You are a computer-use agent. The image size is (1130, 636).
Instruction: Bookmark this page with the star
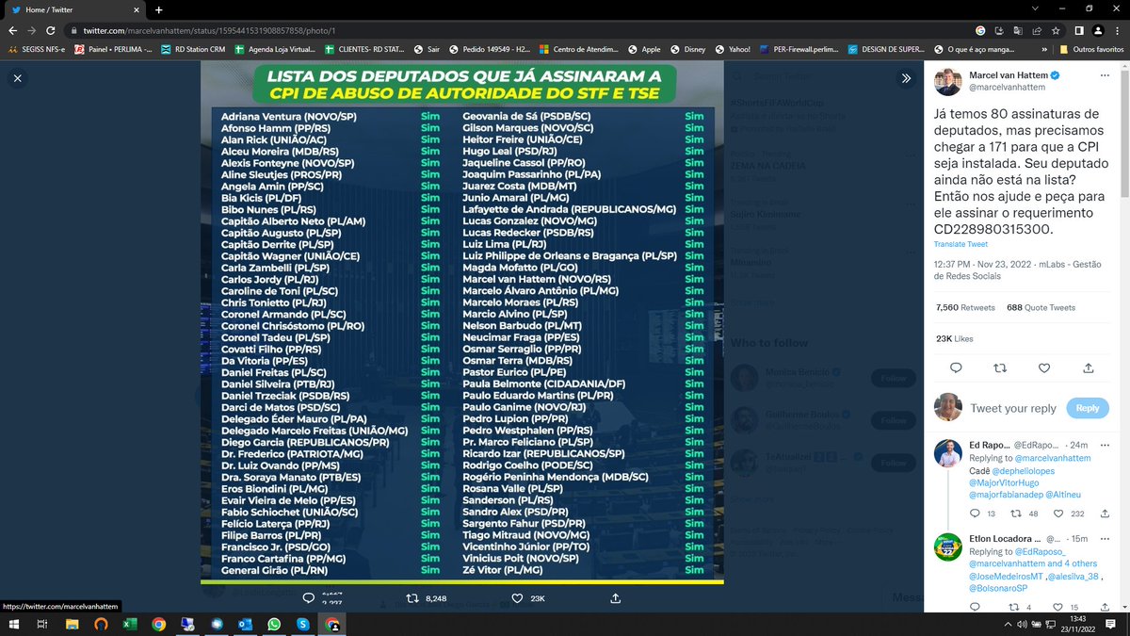(x=1056, y=30)
